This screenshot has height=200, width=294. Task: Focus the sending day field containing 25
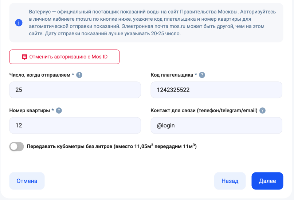75,90
